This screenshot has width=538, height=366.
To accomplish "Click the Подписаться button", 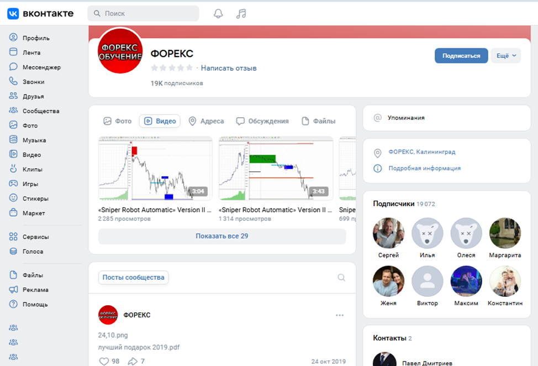I will pos(461,56).
